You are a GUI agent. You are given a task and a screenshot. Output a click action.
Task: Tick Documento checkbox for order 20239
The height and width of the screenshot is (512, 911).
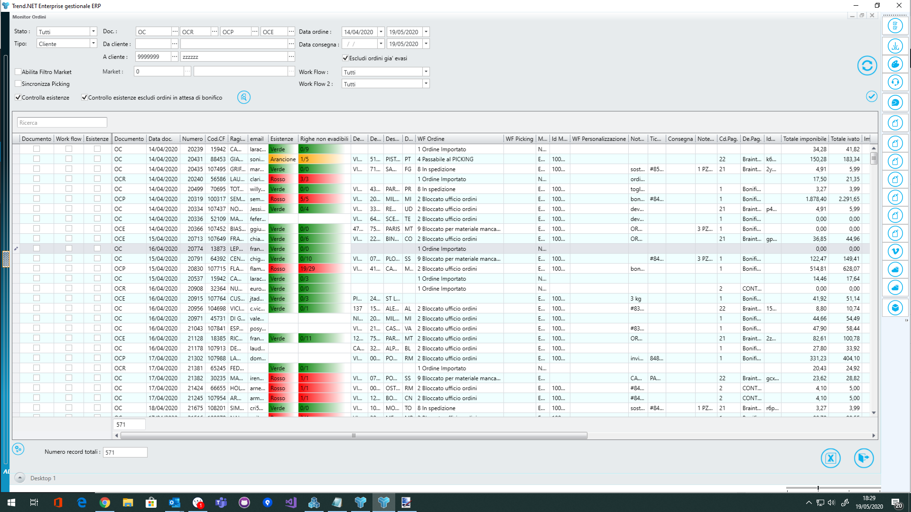pos(37,149)
